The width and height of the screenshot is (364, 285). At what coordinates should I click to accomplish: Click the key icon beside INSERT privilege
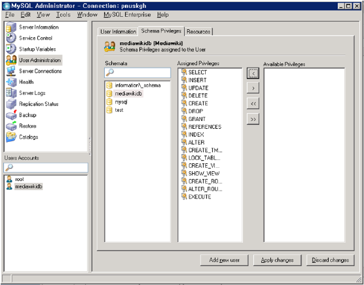tap(184, 80)
